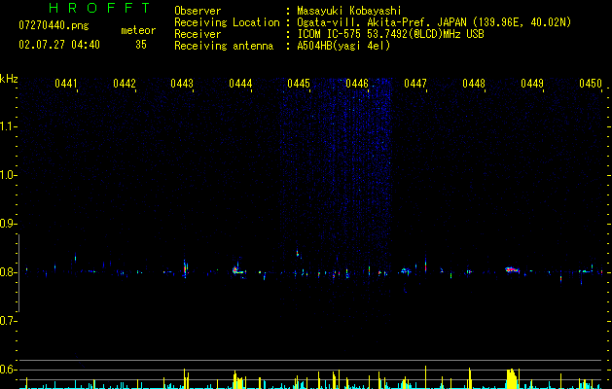Click the 0449 time marker

tap(532, 84)
